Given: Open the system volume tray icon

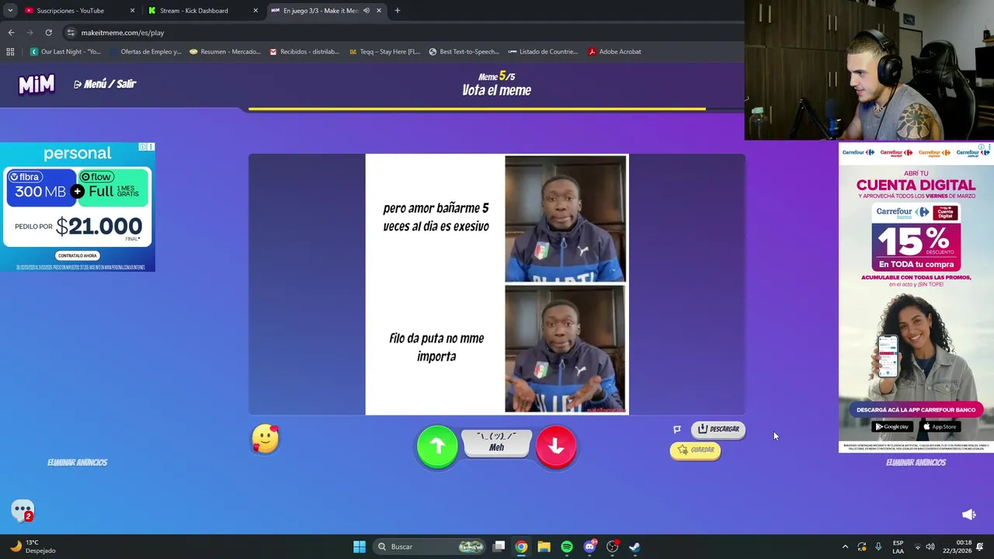Looking at the screenshot, I should [930, 547].
